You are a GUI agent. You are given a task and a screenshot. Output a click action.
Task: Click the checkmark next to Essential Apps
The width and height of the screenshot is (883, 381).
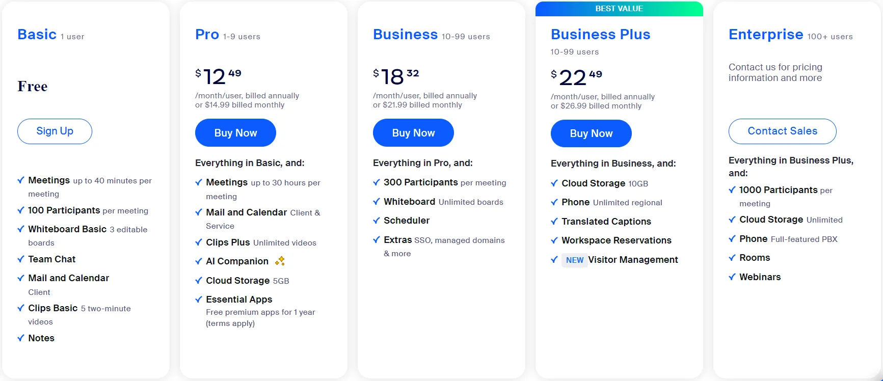(x=199, y=300)
